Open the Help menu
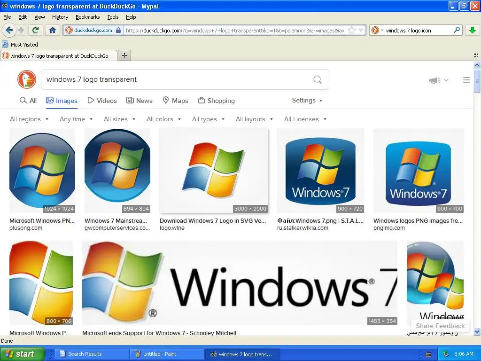Image resolution: width=481 pixels, height=361 pixels. [x=131, y=17]
